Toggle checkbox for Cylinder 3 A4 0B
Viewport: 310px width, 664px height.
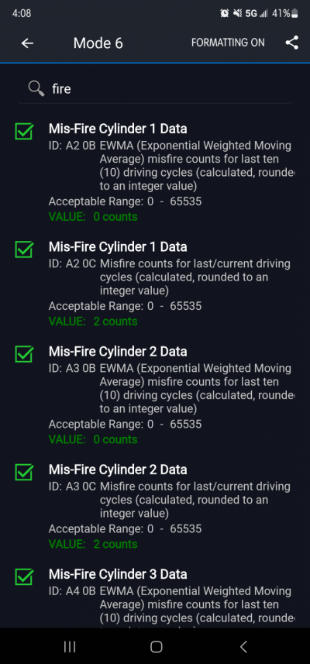pyautogui.click(x=24, y=576)
